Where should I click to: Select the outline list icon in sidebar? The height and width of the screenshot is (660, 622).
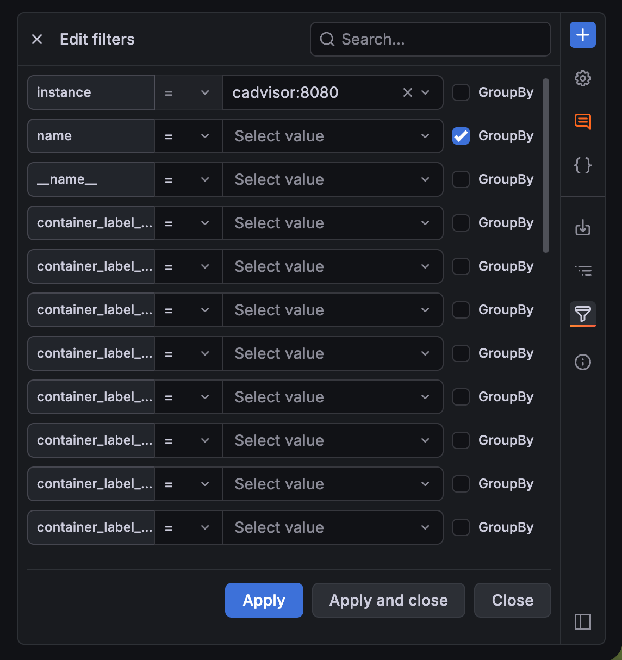click(x=582, y=270)
